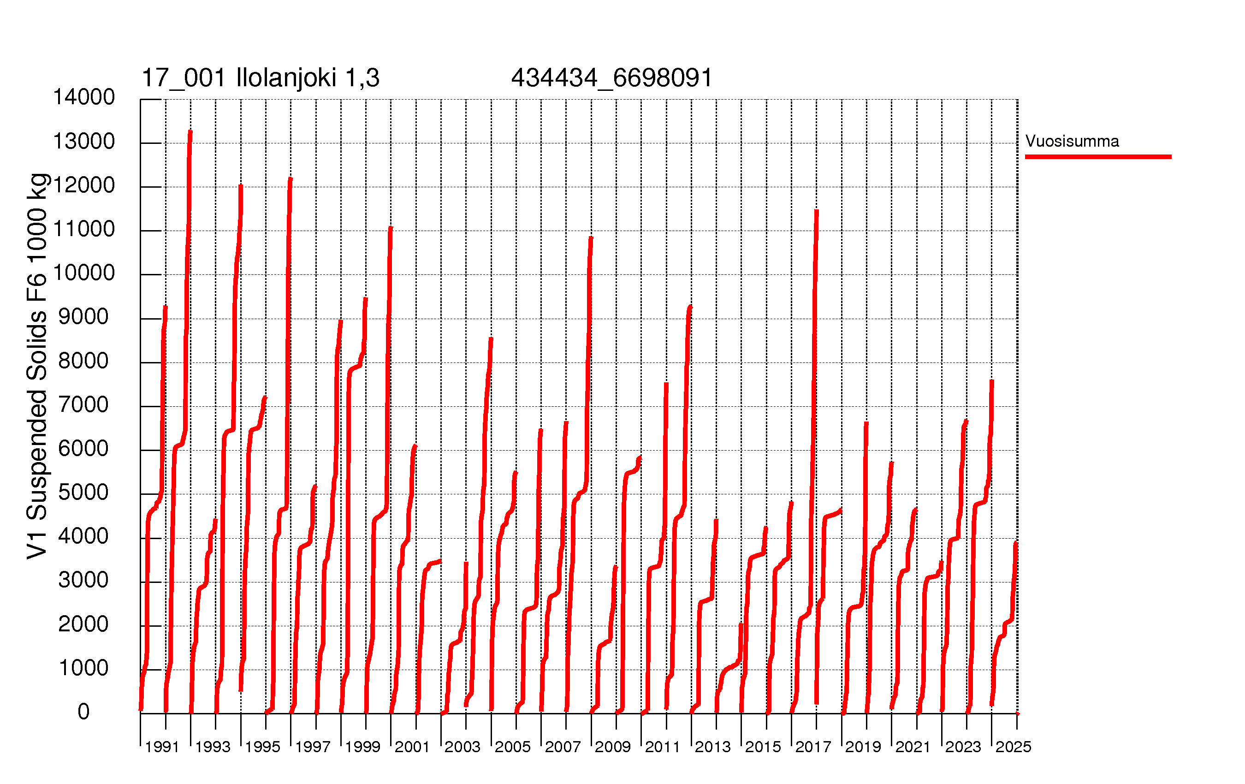Click the V1 Suspended Solids axis title
The width and height of the screenshot is (1245, 784).
point(37,366)
